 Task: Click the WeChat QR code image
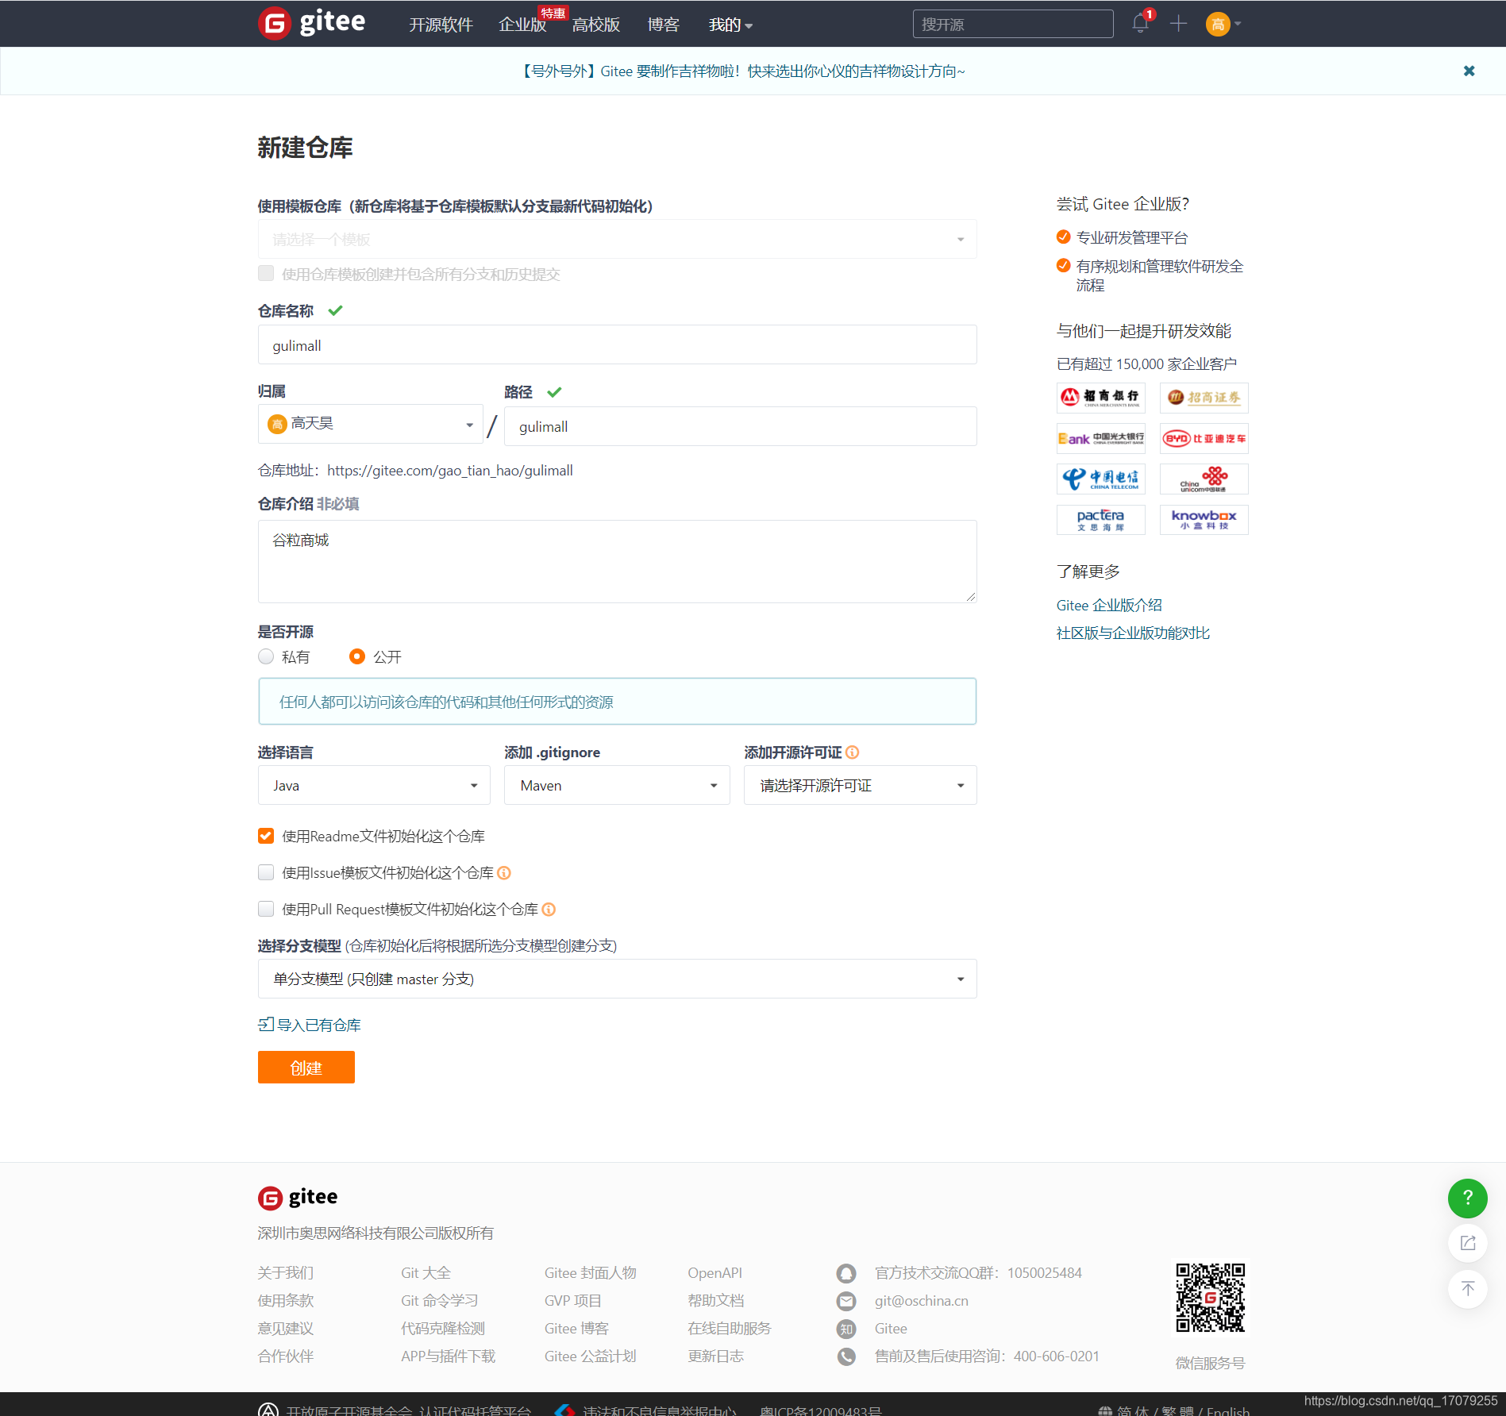point(1210,1298)
